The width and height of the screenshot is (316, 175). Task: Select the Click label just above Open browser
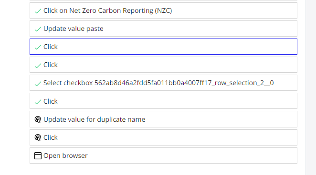[x=51, y=137]
